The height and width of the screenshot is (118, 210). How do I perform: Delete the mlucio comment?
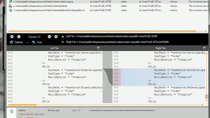click(x=30, y=117)
